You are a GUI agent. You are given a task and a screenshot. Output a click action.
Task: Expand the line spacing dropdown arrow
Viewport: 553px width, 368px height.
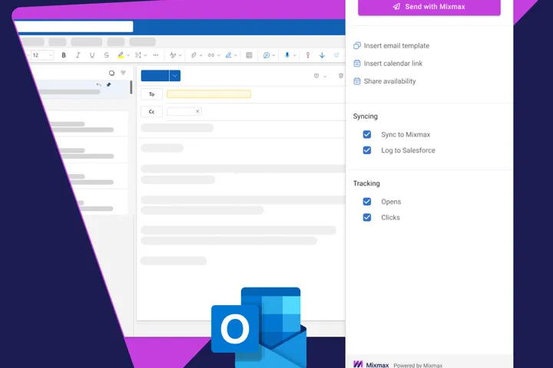click(x=145, y=55)
